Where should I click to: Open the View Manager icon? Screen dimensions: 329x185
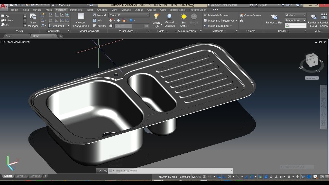pos(33,17)
